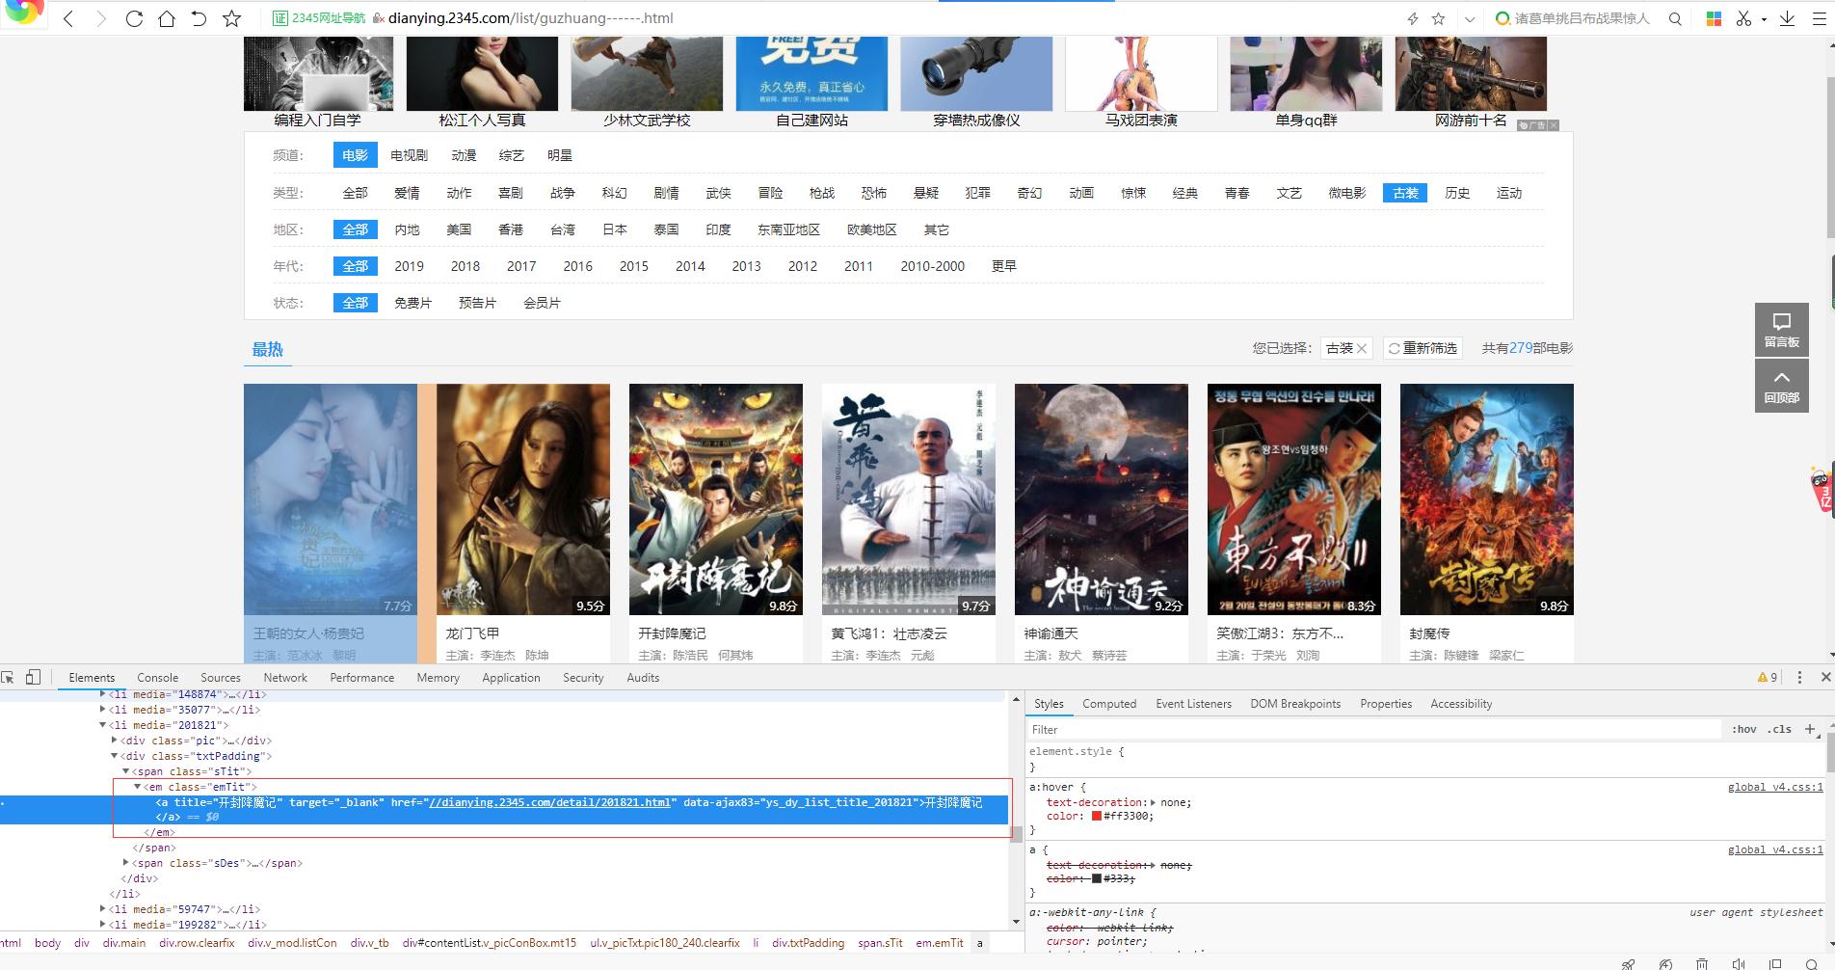Collapse the em class="emTit" node
This screenshot has height=970, width=1835.
138,787
